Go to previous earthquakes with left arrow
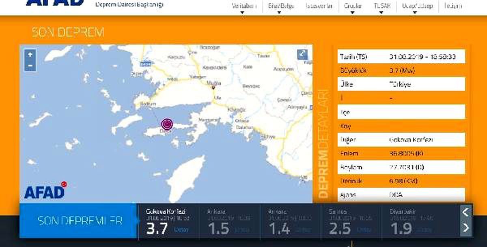The image size is (487, 247). (466, 212)
